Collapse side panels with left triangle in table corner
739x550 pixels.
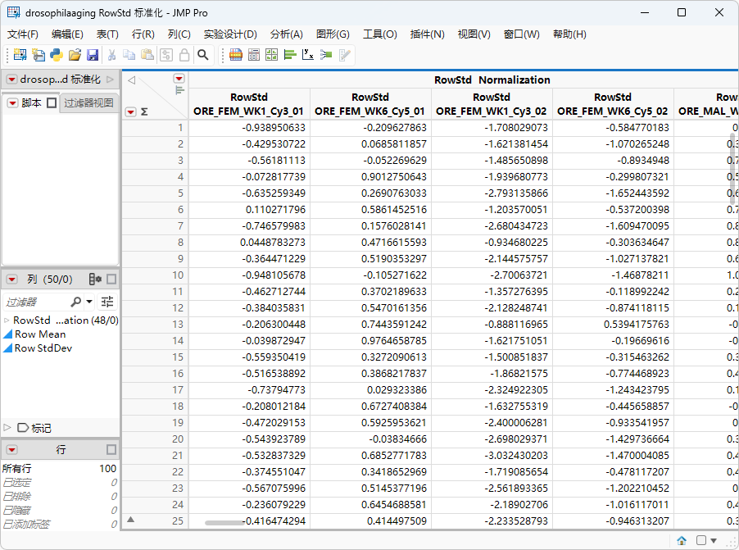[132, 80]
